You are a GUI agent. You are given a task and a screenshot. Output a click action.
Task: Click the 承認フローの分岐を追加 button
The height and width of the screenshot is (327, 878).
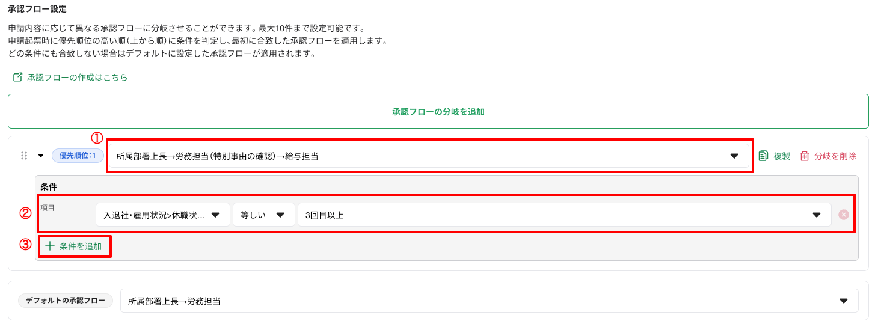coord(438,111)
